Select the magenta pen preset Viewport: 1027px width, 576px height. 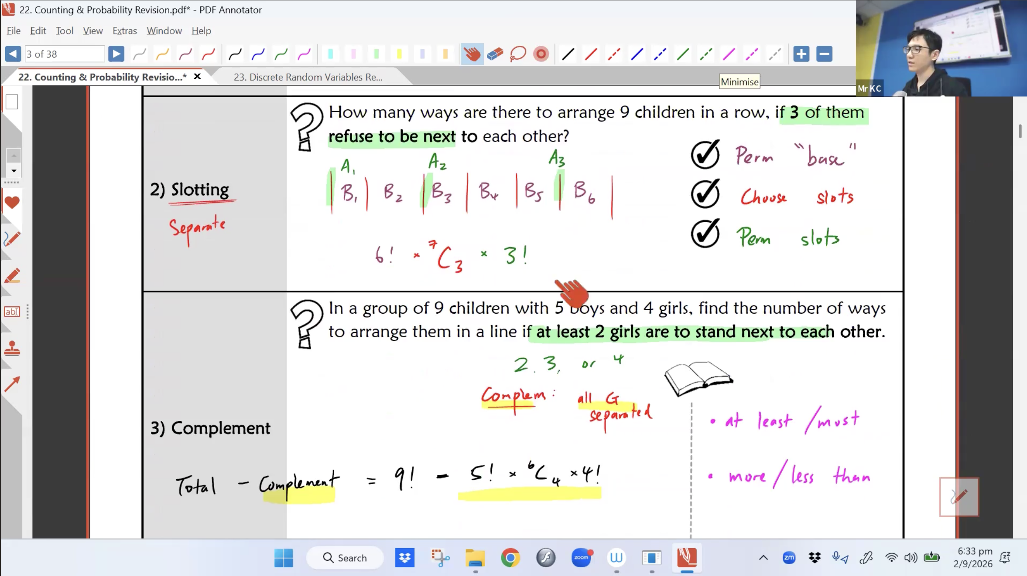(x=304, y=54)
